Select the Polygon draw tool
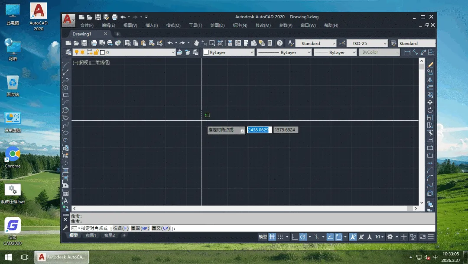468x264 pixels. point(65,87)
